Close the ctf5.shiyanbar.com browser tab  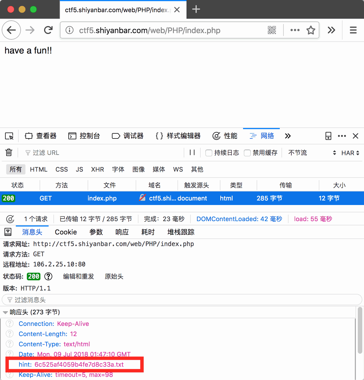tap(177, 10)
